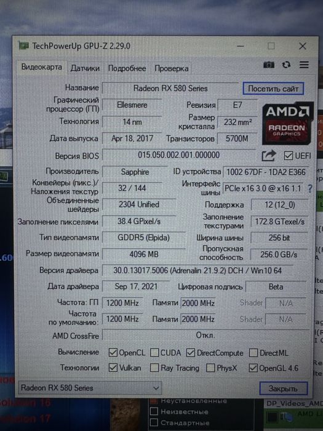This screenshot has width=323, height=431.
Task: Toggle the Ray Tracing checkbox
Action: [x=154, y=368]
